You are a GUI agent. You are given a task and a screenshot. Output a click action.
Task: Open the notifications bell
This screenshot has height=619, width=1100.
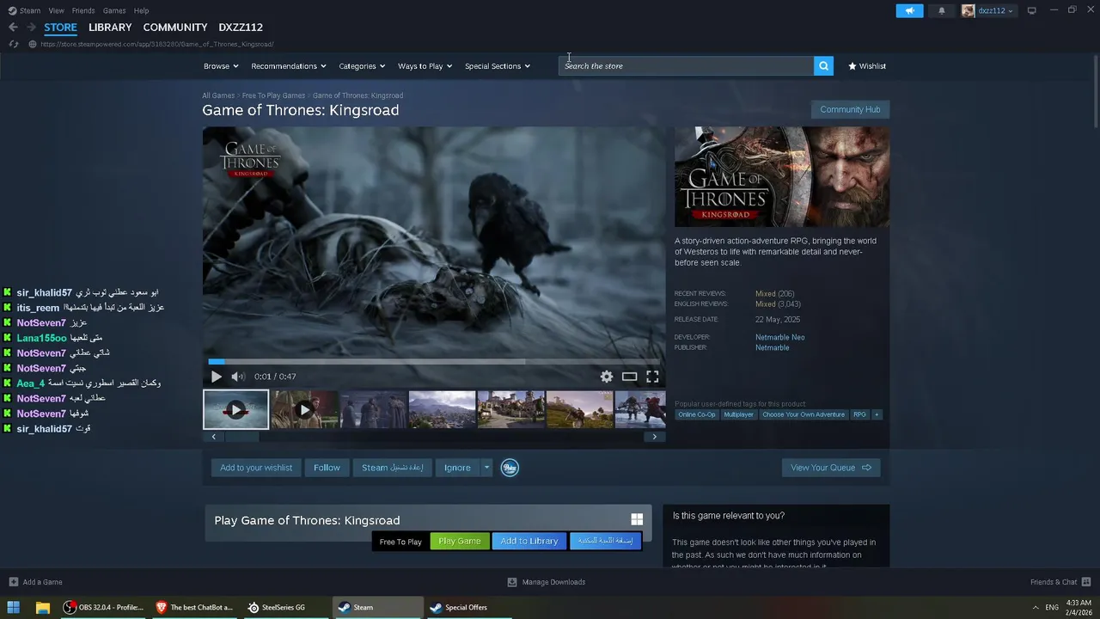click(x=942, y=11)
